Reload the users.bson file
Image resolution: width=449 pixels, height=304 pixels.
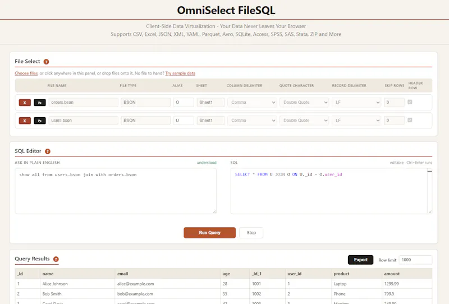click(39, 121)
